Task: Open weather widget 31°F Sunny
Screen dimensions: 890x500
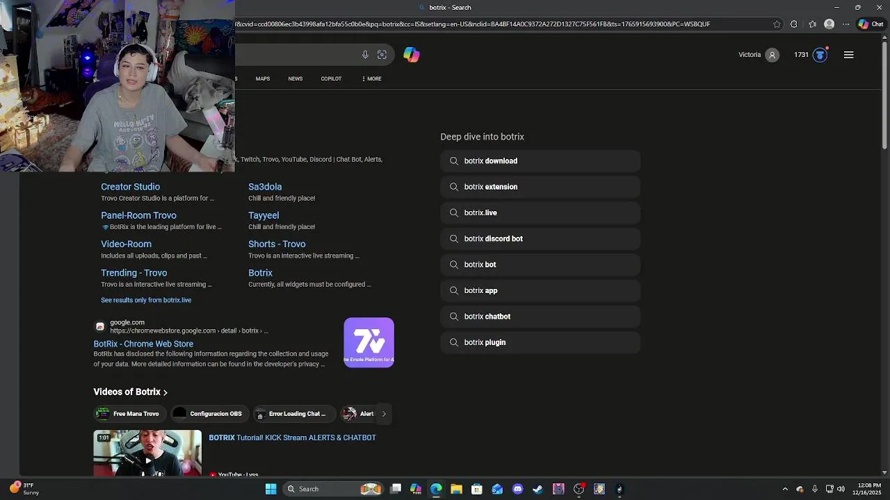Action: point(24,489)
